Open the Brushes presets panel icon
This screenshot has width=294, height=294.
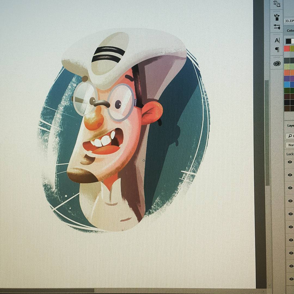tap(277, 17)
